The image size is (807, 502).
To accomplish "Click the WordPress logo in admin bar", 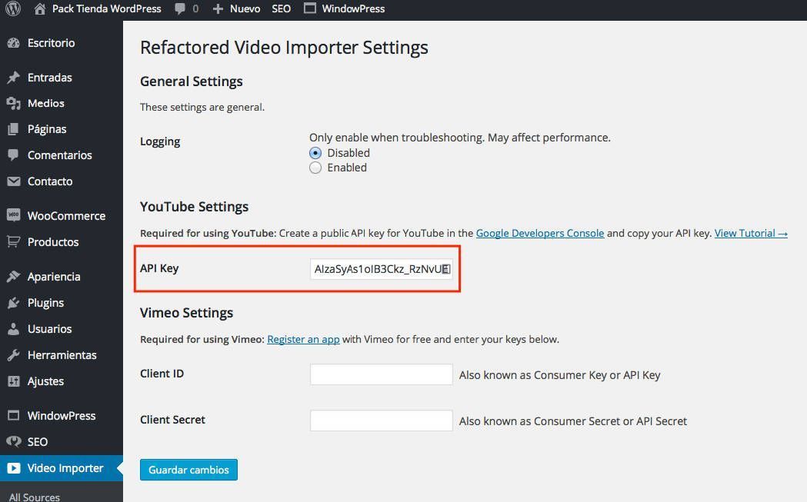I will (x=13, y=8).
